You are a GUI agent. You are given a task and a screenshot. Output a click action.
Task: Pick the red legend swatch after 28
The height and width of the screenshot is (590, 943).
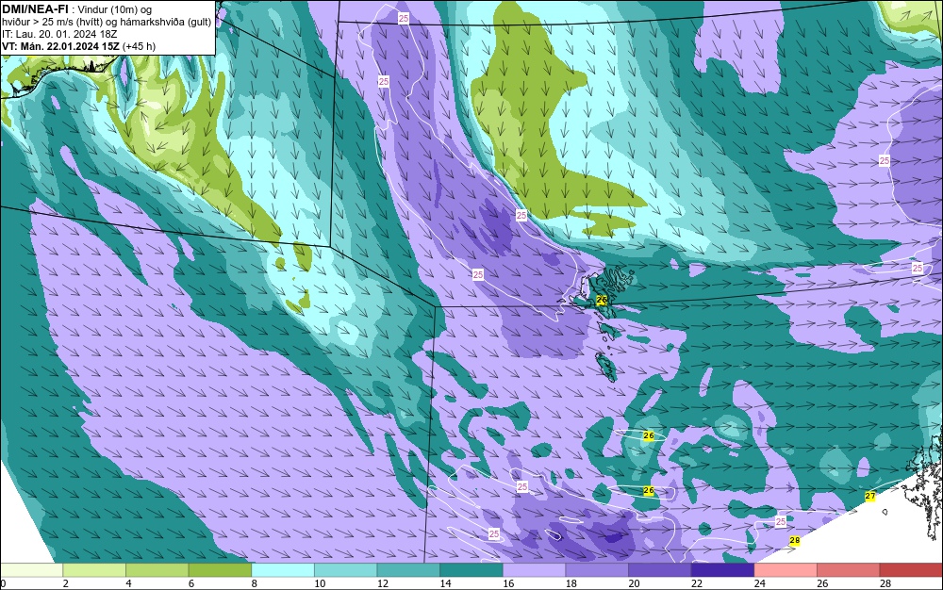[911, 570]
